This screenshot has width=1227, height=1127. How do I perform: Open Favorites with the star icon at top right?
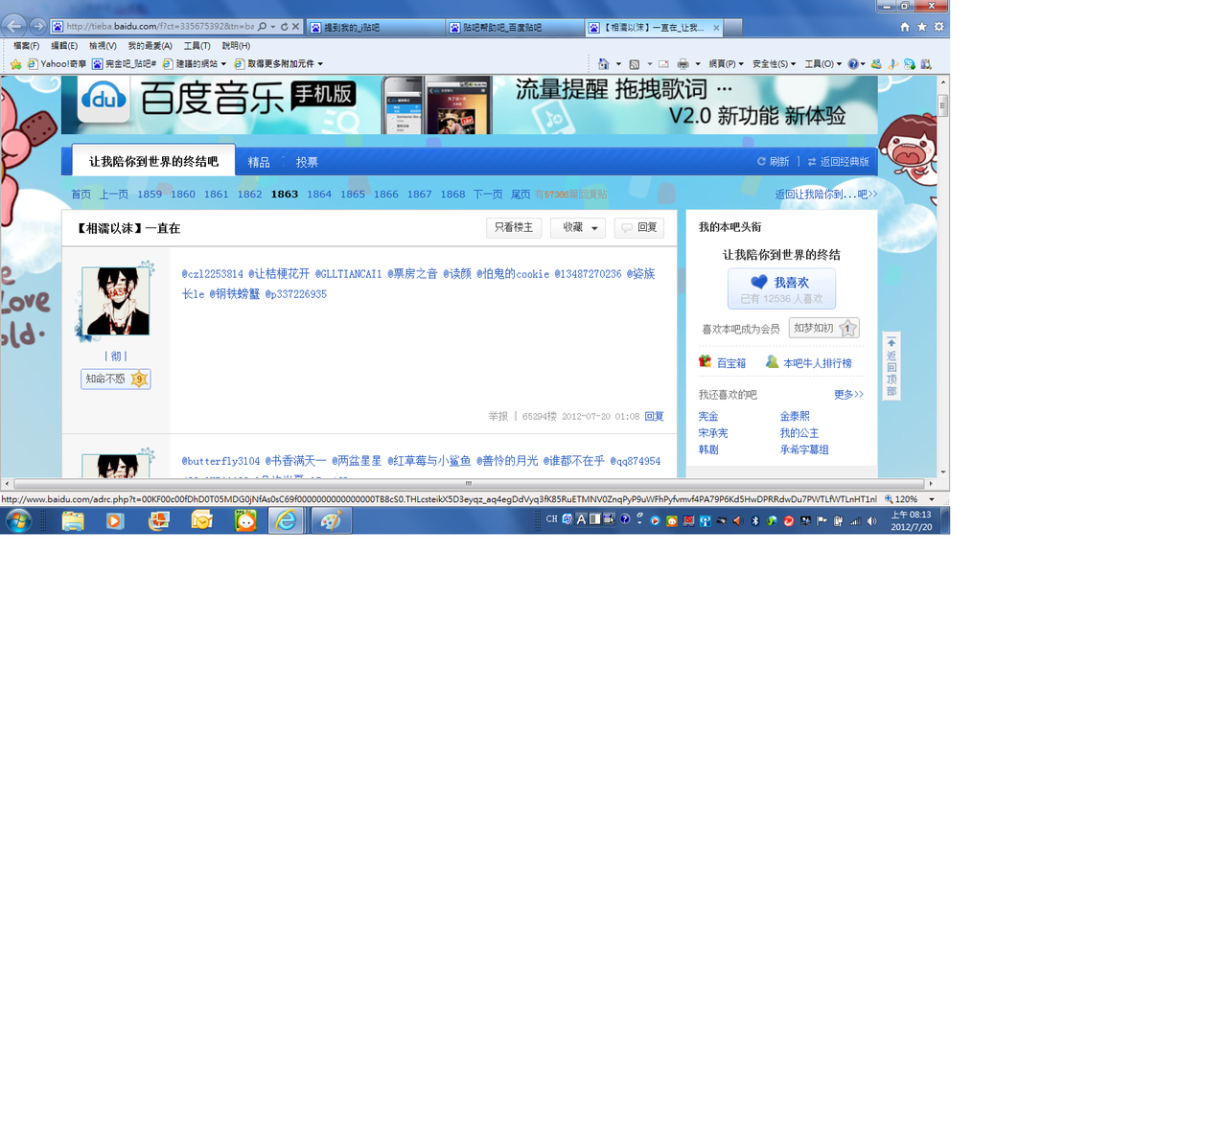point(921,27)
